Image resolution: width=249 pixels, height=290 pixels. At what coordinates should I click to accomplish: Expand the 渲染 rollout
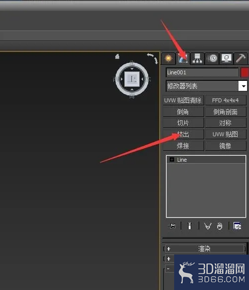205,249
